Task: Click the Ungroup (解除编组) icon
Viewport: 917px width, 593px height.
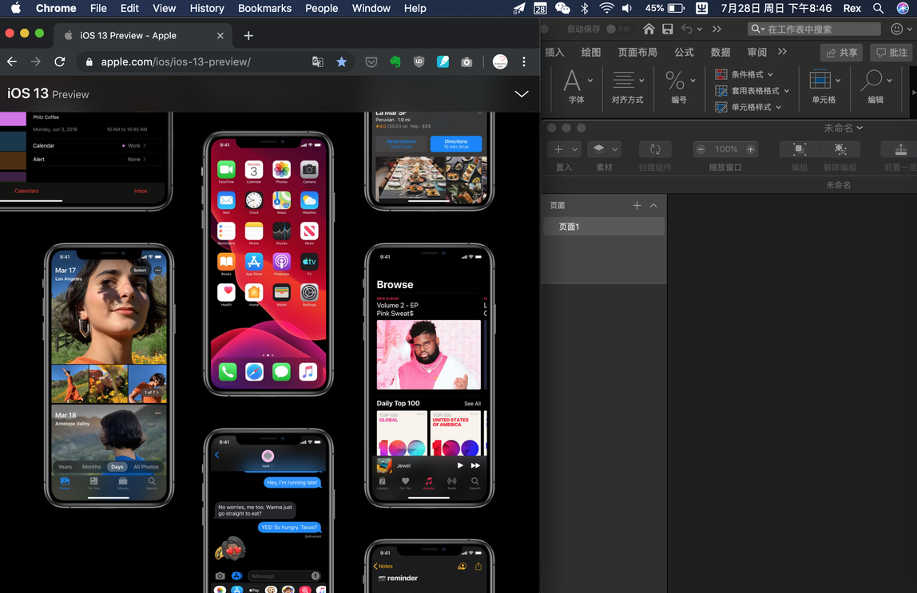Action: click(840, 149)
